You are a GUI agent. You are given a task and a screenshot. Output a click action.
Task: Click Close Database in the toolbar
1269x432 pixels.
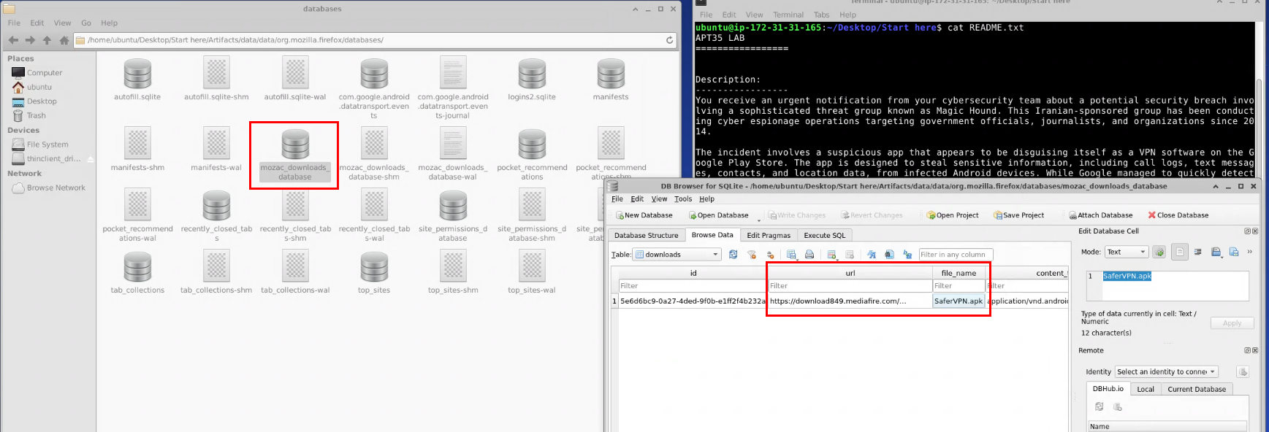1178,215
